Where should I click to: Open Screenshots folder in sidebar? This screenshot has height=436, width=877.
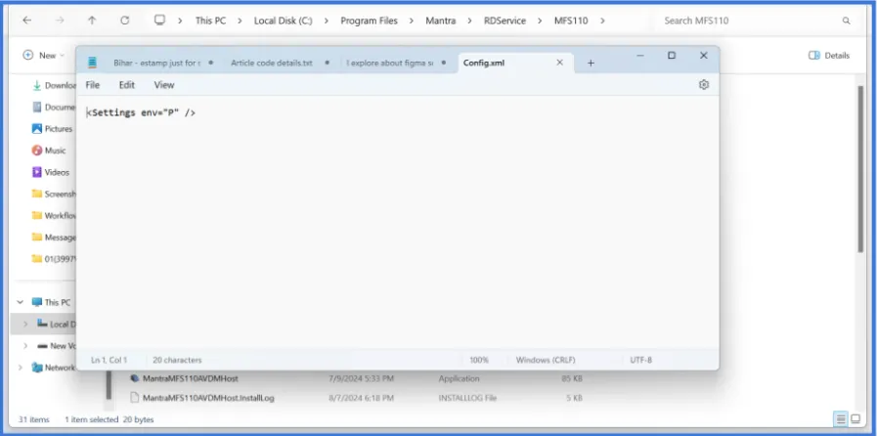coord(54,194)
